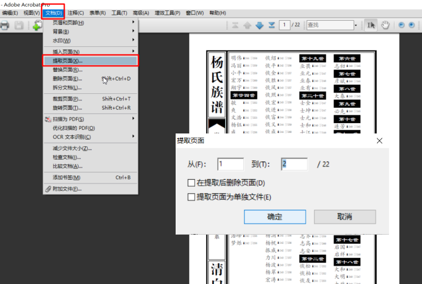
Task: Click the scanner icon beside 扫描为 PDF
Action: [48, 119]
